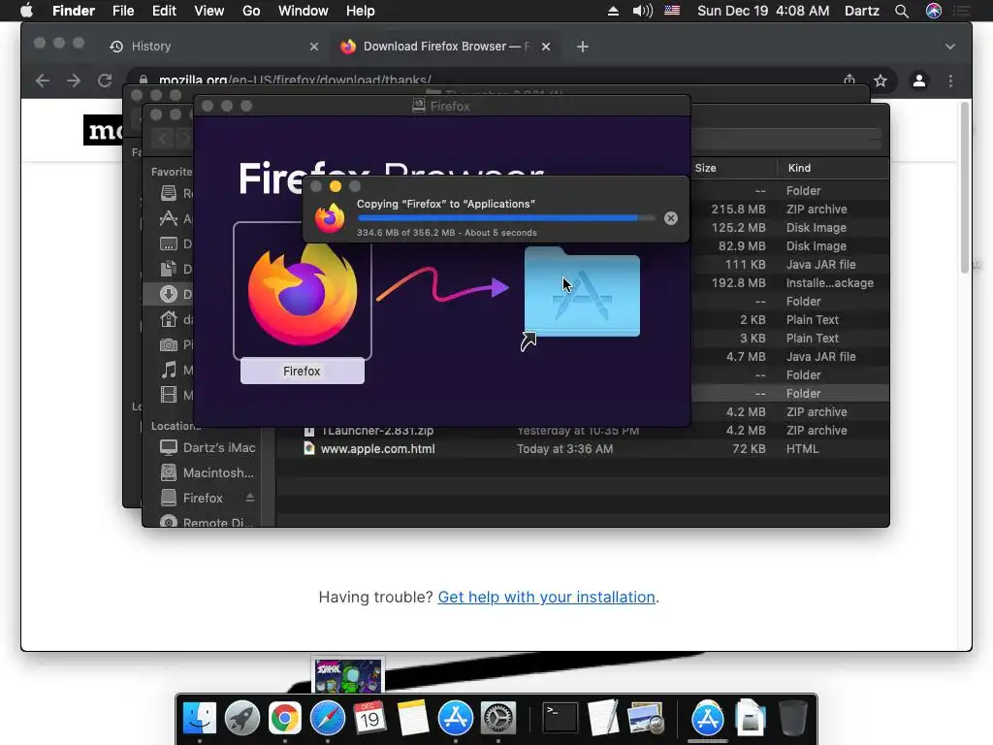Open Calendar from the Dock

pyautogui.click(x=369, y=719)
